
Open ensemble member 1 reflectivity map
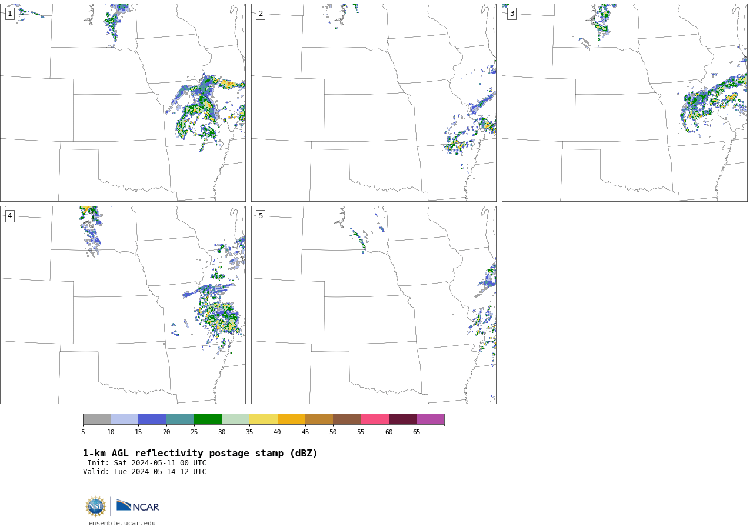tap(122, 102)
